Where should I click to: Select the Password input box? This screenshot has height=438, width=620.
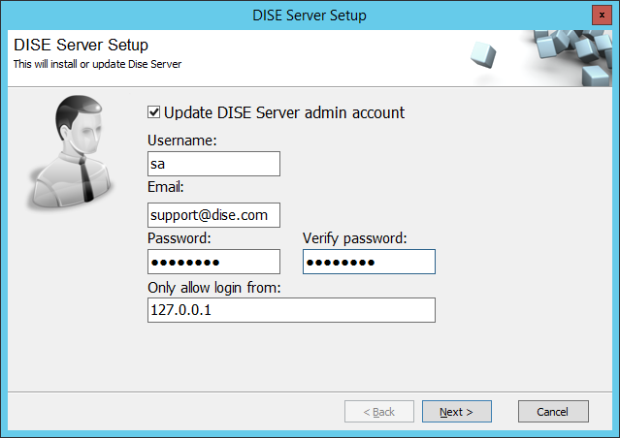click(213, 262)
